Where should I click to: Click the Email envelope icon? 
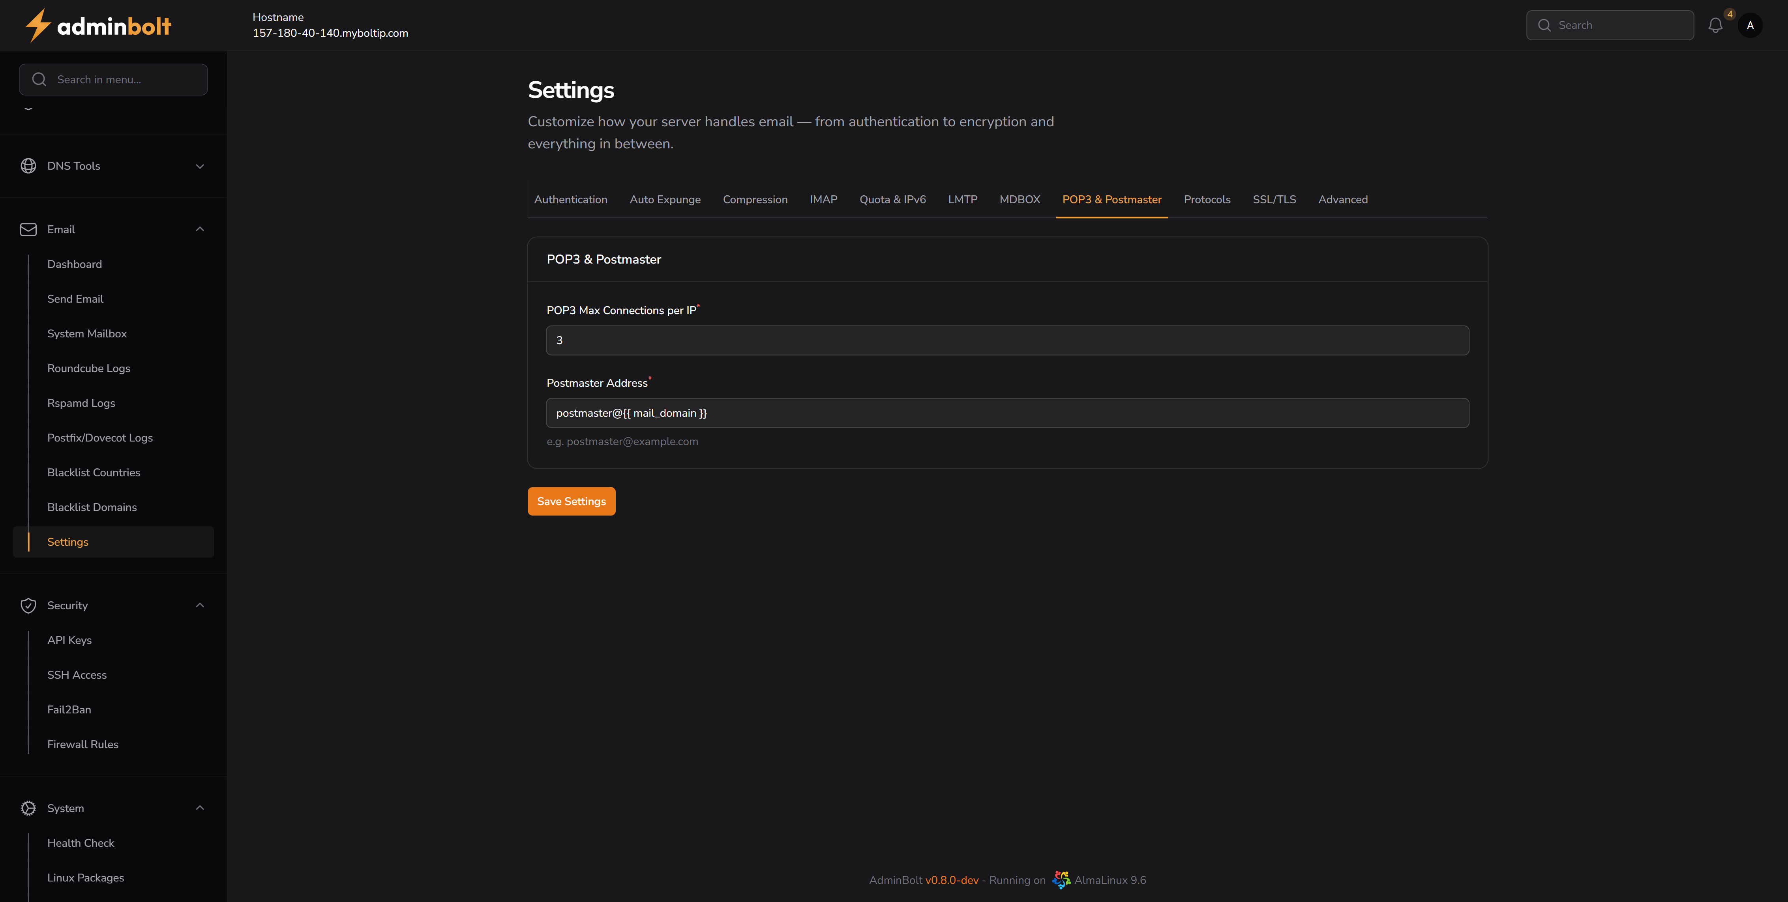coord(28,230)
